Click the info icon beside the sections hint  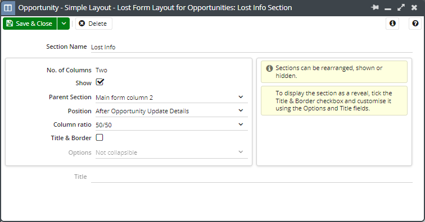coord(269,68)
